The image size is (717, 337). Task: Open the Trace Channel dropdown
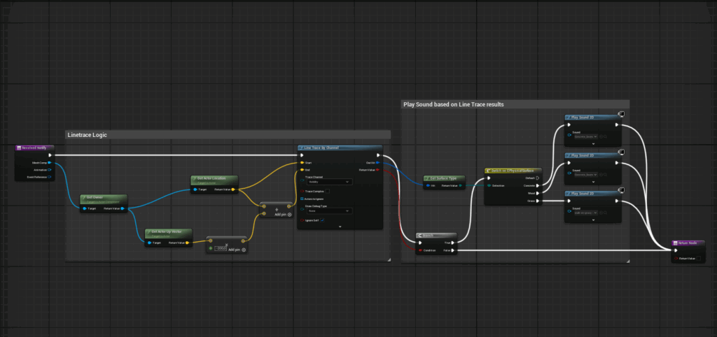pyautogui.click(x=328, y=181)
